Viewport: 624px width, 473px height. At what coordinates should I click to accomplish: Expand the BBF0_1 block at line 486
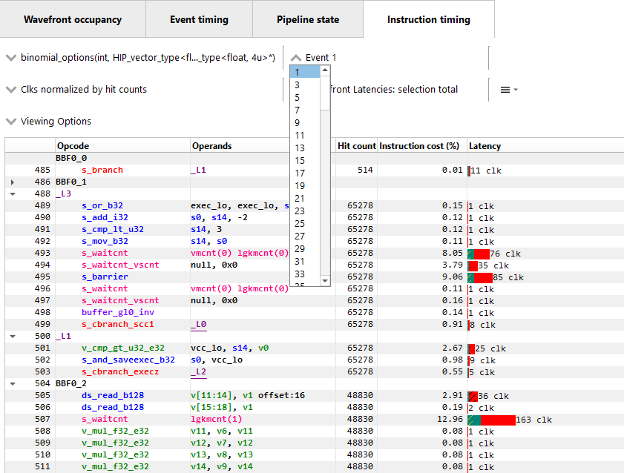(13, 182)
